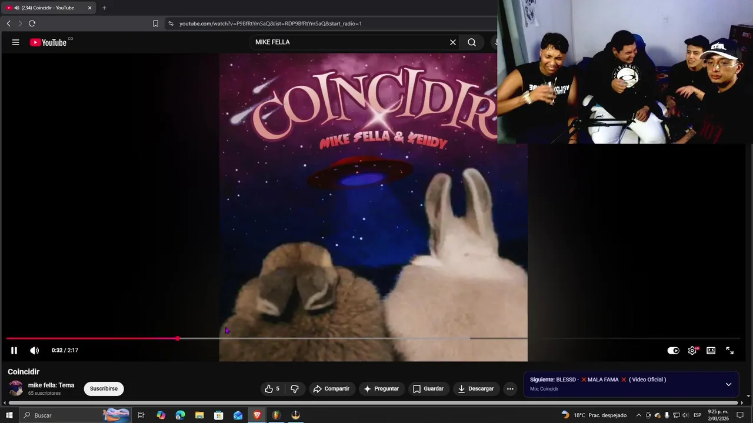The image size is (753, 423).
Task: Click the "65 suscriptores" count text
Action: (x=44, y=394)
